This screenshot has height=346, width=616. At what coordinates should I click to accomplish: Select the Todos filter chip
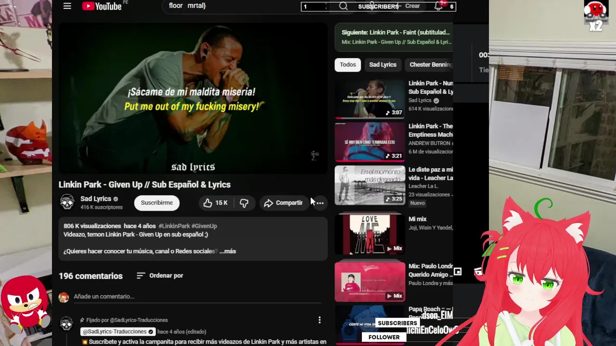(x=348, y=64)
